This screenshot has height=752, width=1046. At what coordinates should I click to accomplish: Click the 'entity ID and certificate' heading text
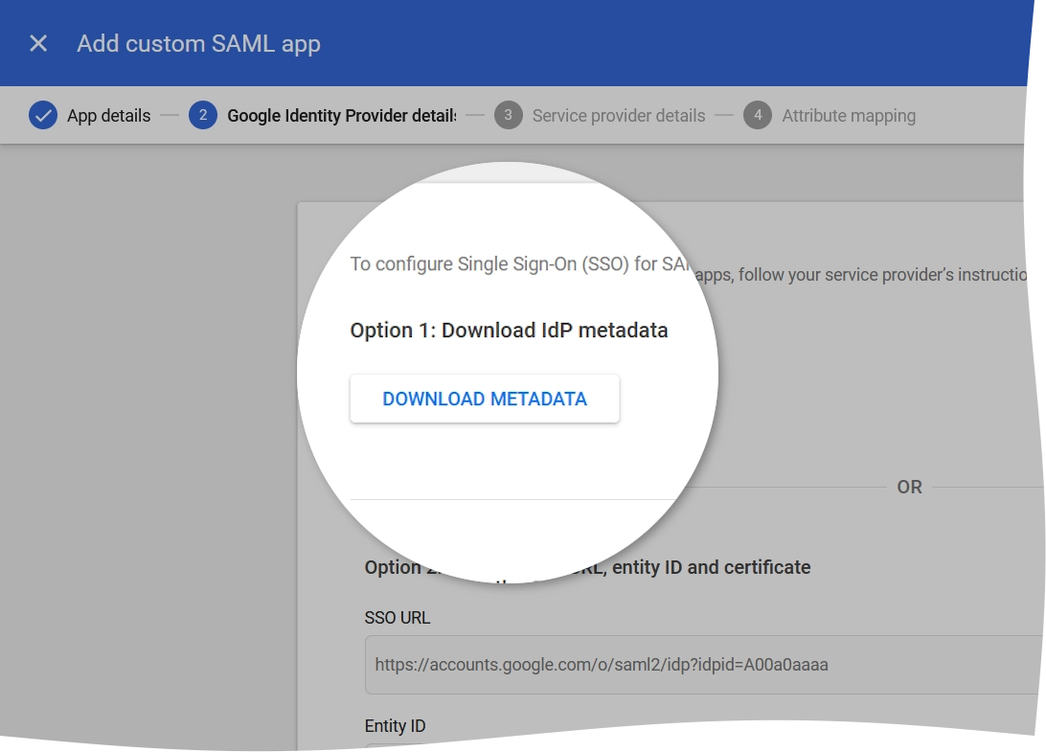tap(711, 567)
